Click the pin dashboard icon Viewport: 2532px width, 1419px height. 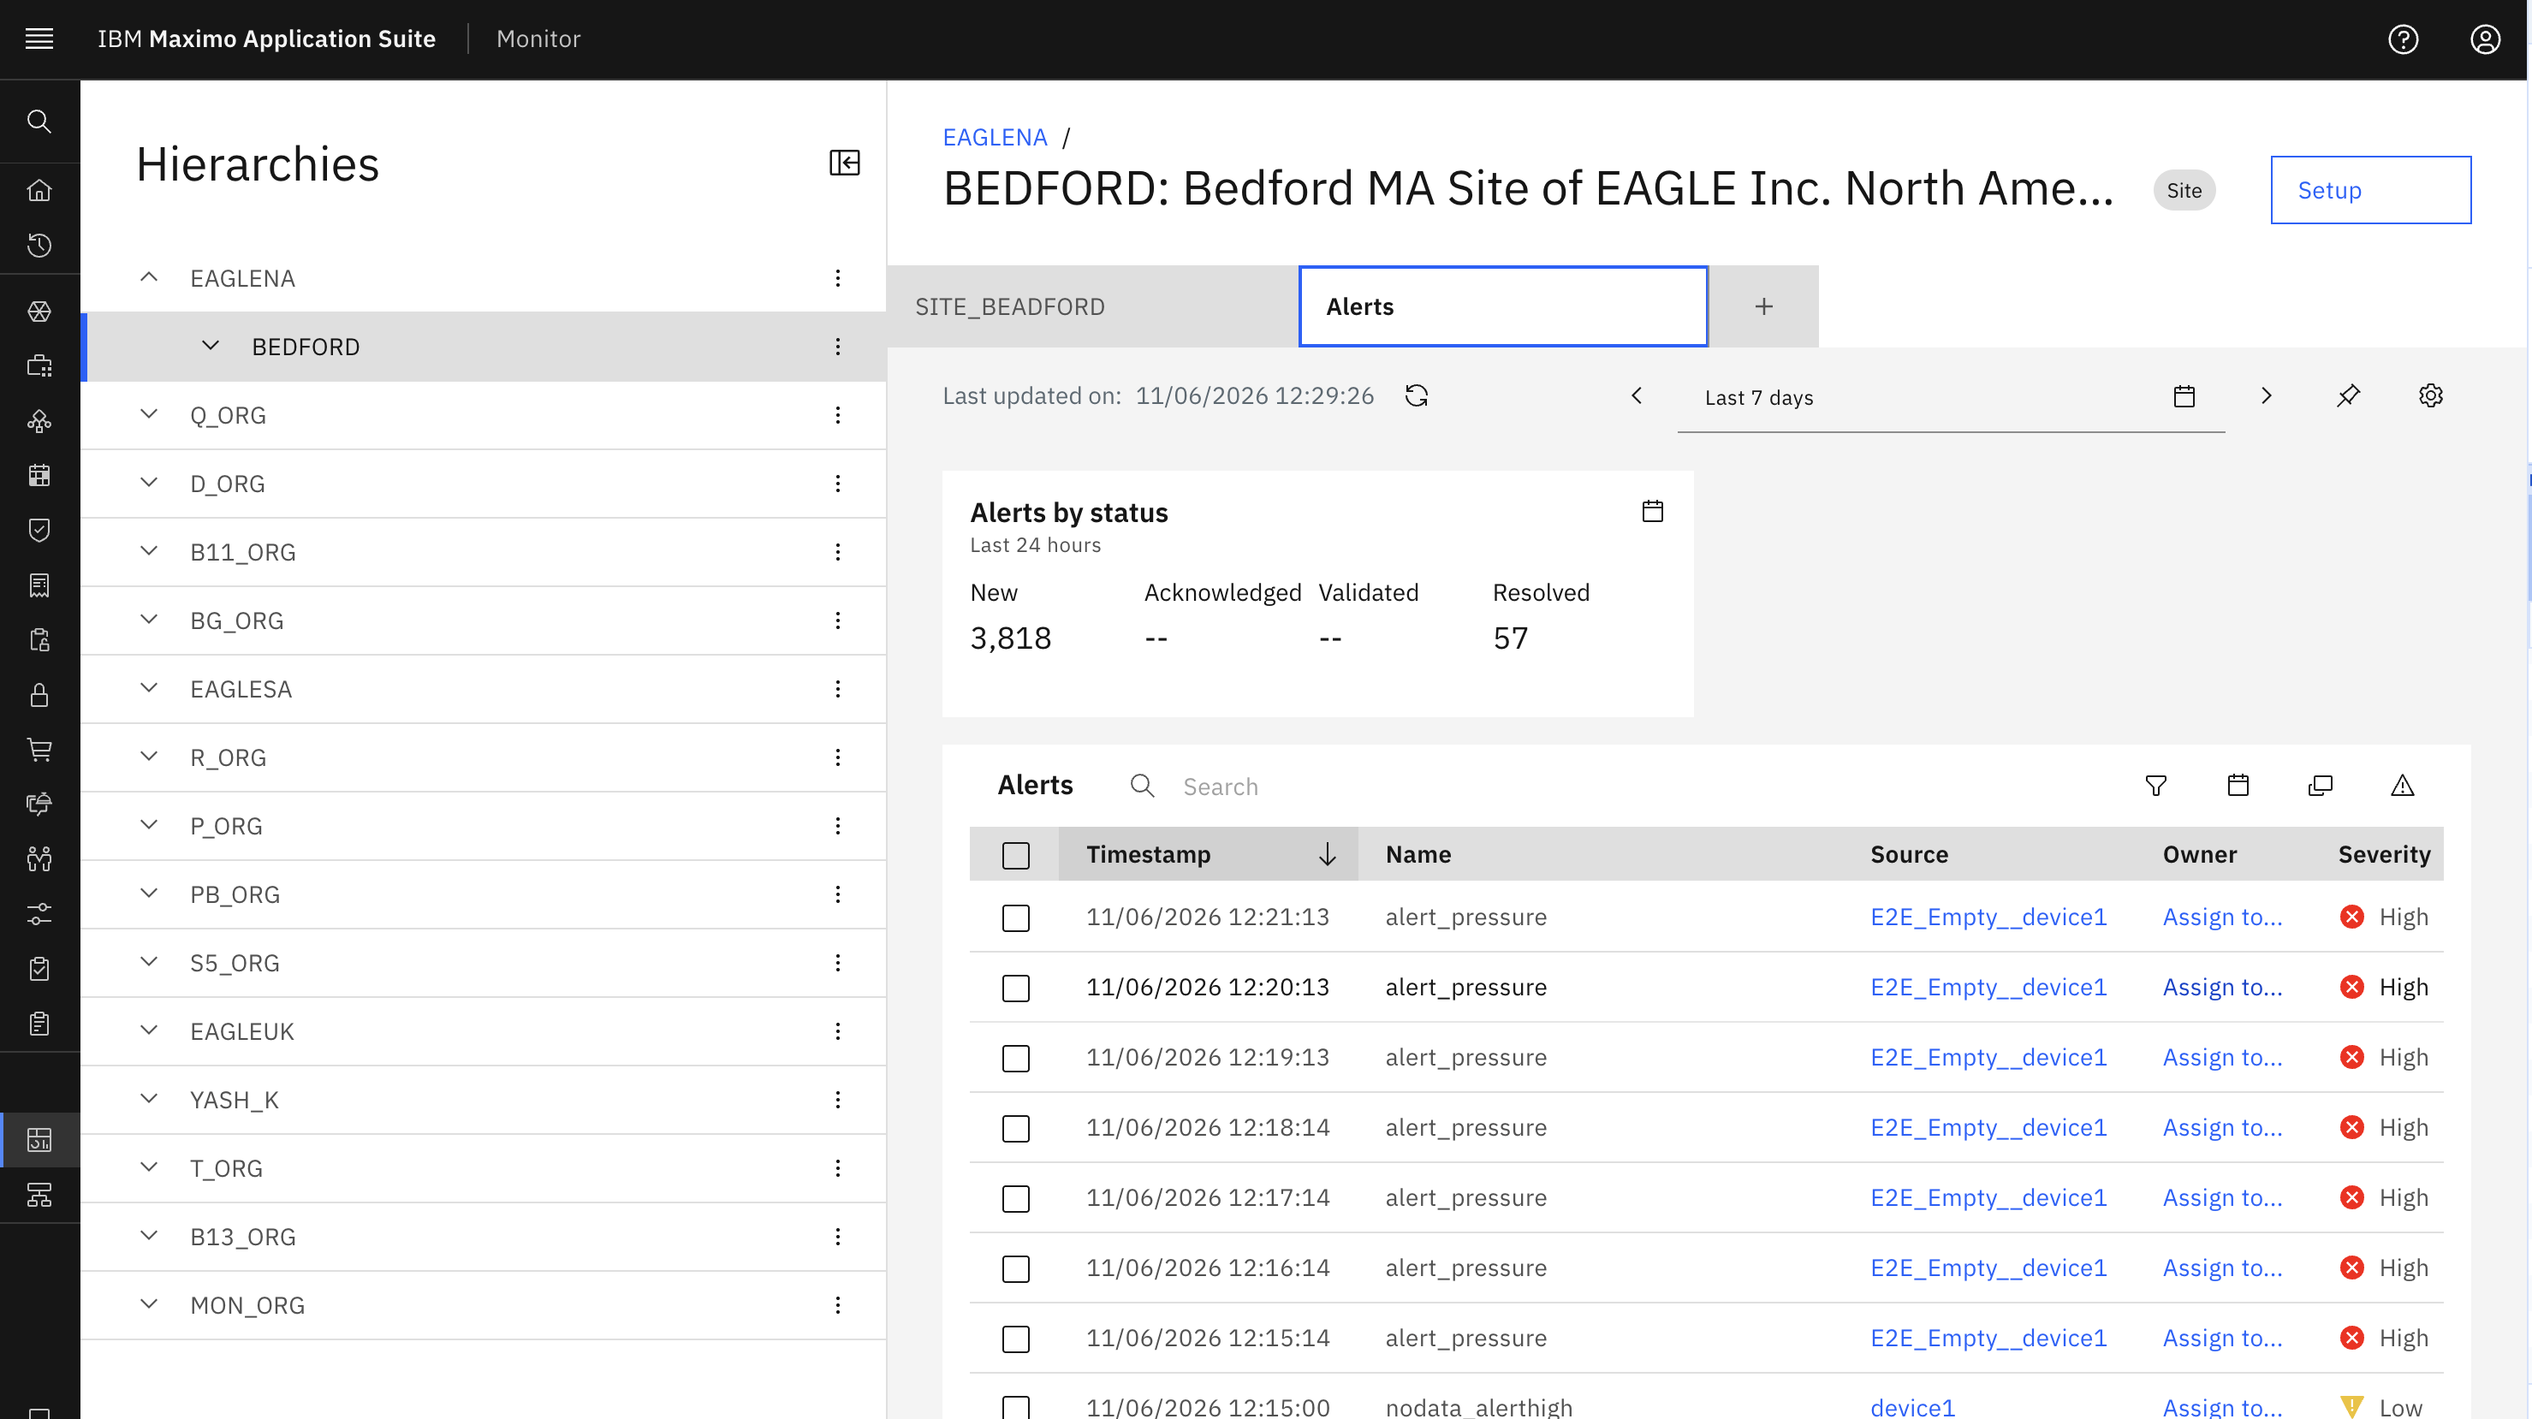pyautogui.click(x=2348, y=396)
